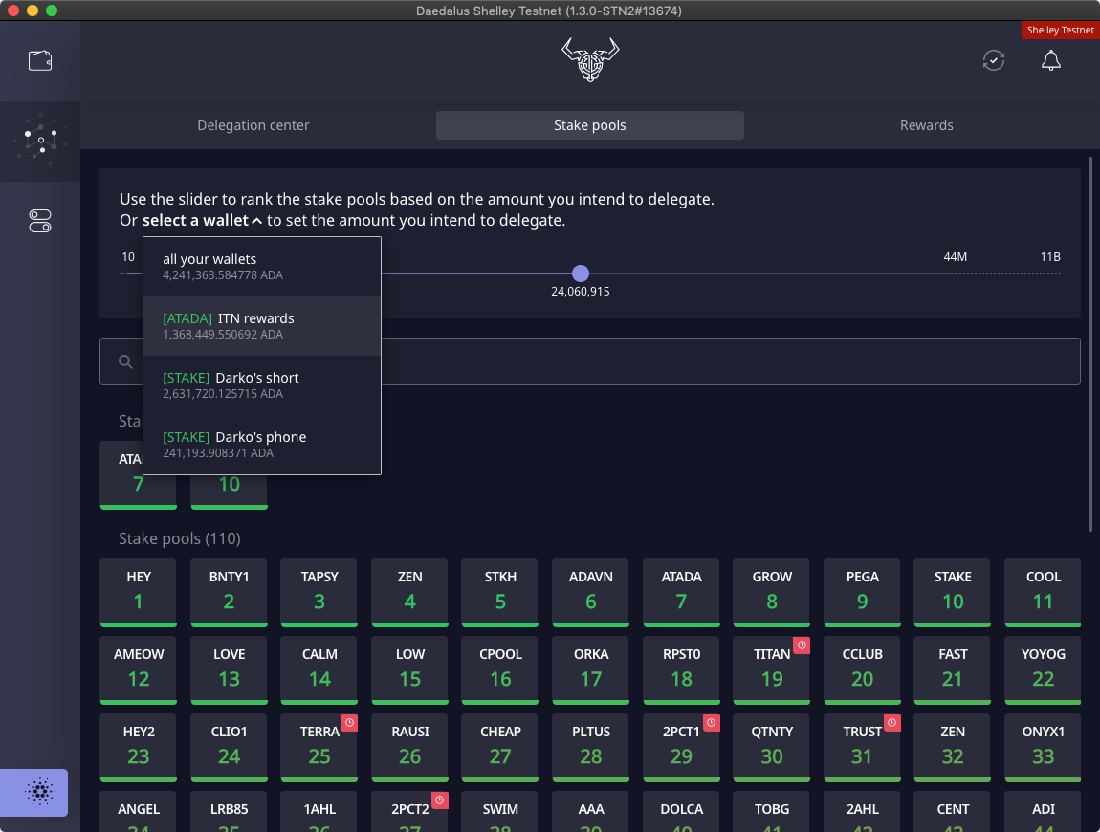Screen dimensions: 1100x832
Task: Open the QTNTY pool card
Action: click(x=772, y=747)
